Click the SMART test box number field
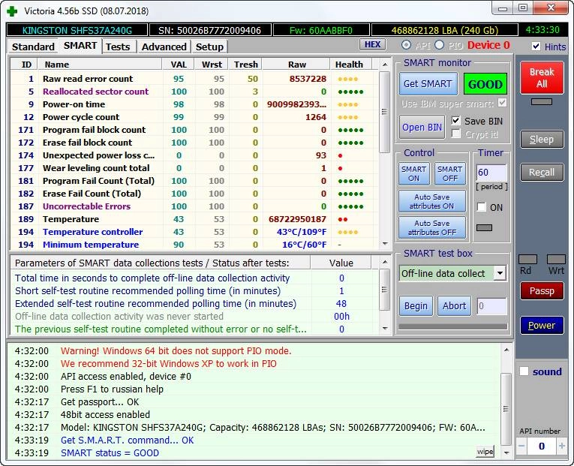 (491, 306)
